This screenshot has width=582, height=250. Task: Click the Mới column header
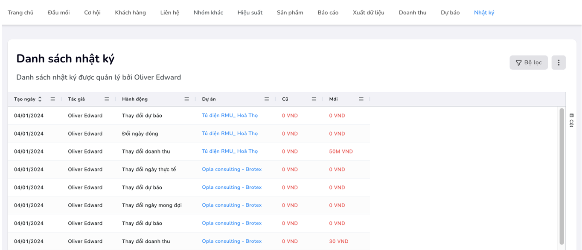click(x=333, y=99)
